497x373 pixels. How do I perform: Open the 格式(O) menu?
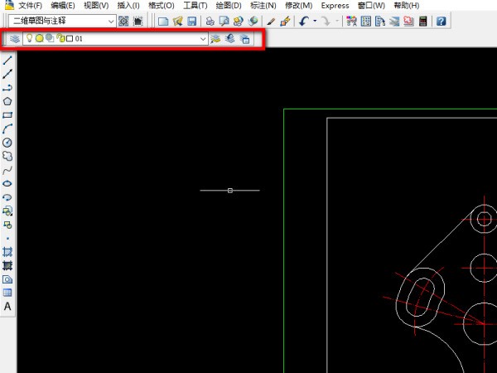coord(162,6)
